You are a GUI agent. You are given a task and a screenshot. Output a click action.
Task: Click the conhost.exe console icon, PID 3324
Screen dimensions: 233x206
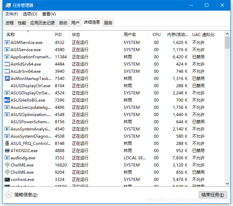pos(7,180)
